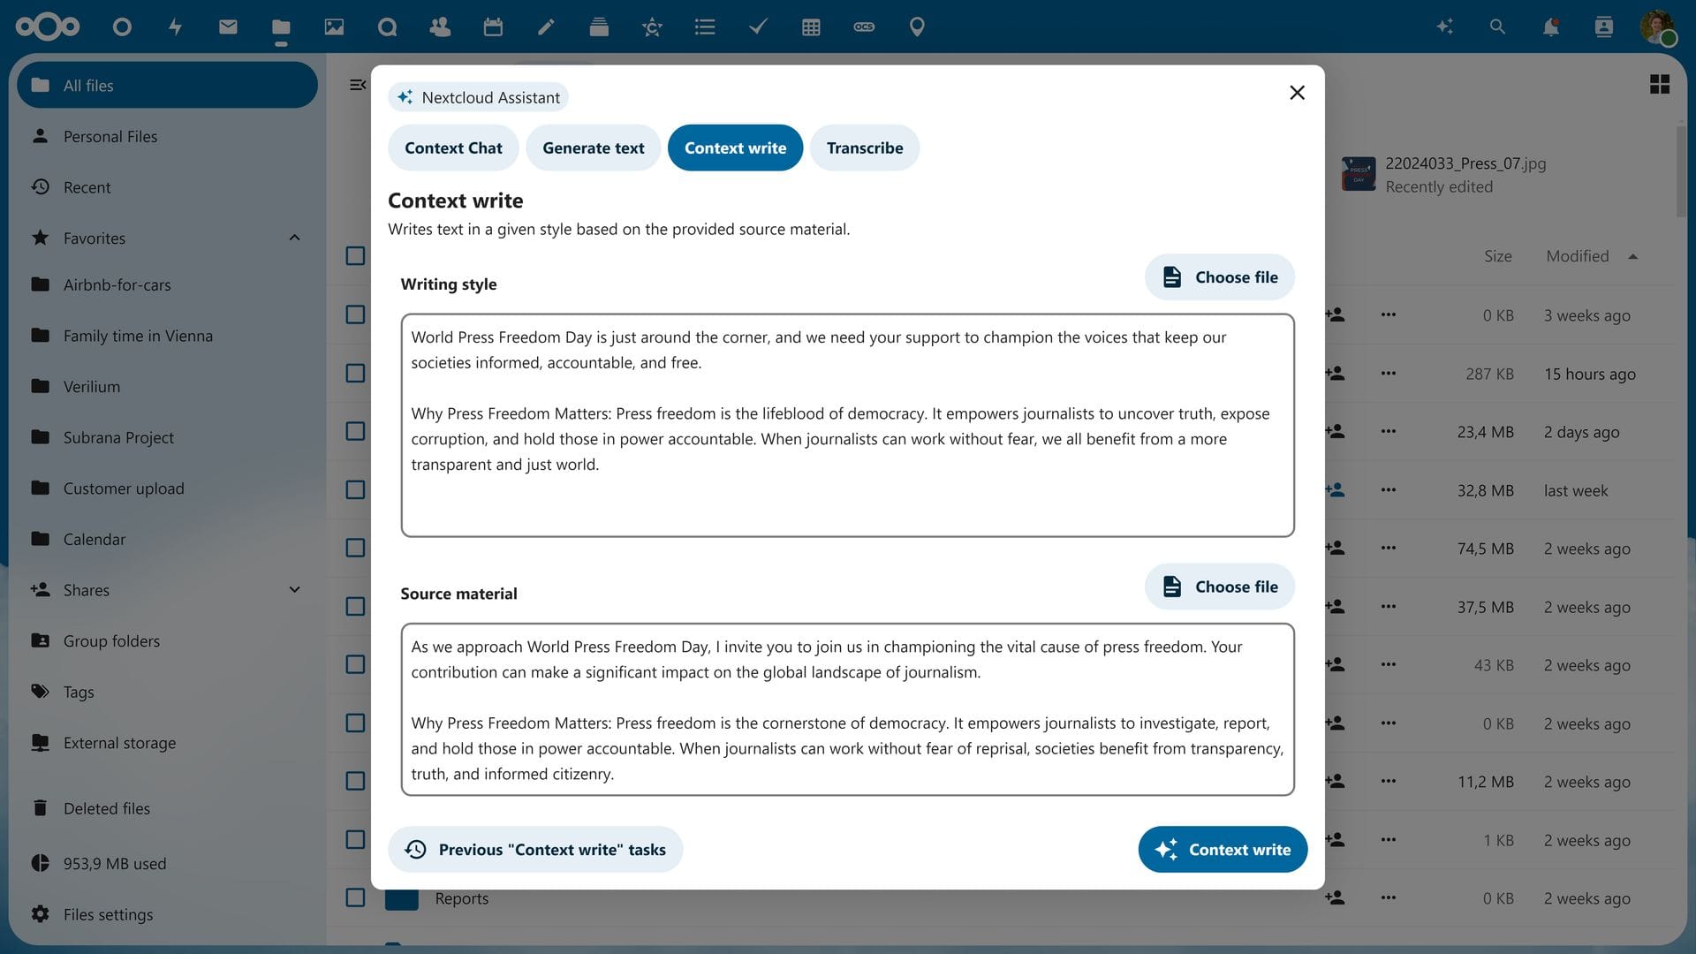This screenshot has height=954, width=1696.
Task: Edit the Source material text field
Action: click(846, 709)
